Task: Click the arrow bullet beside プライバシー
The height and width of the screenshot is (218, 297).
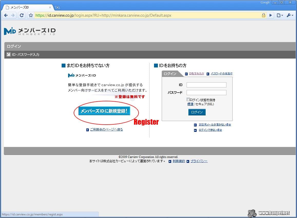Action: tap(188, 161)
